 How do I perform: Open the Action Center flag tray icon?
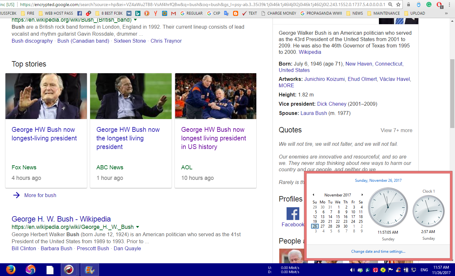[391, 270]
